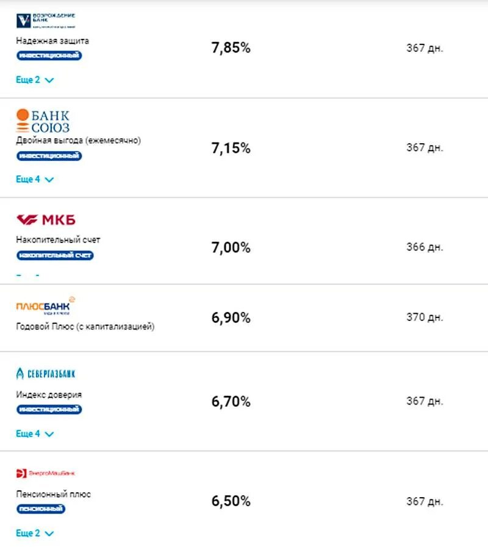This screenshot has width=488, height=547.
Task: Click the Севергазбанк logo
Action: pos(46,373)
